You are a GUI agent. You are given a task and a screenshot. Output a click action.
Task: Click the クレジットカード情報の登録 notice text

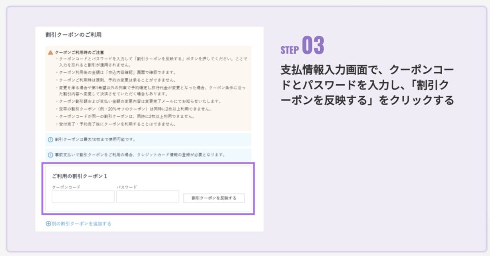pos(181,155)
